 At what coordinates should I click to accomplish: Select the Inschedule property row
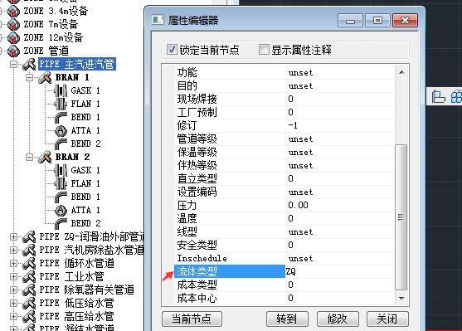[284, 258]
